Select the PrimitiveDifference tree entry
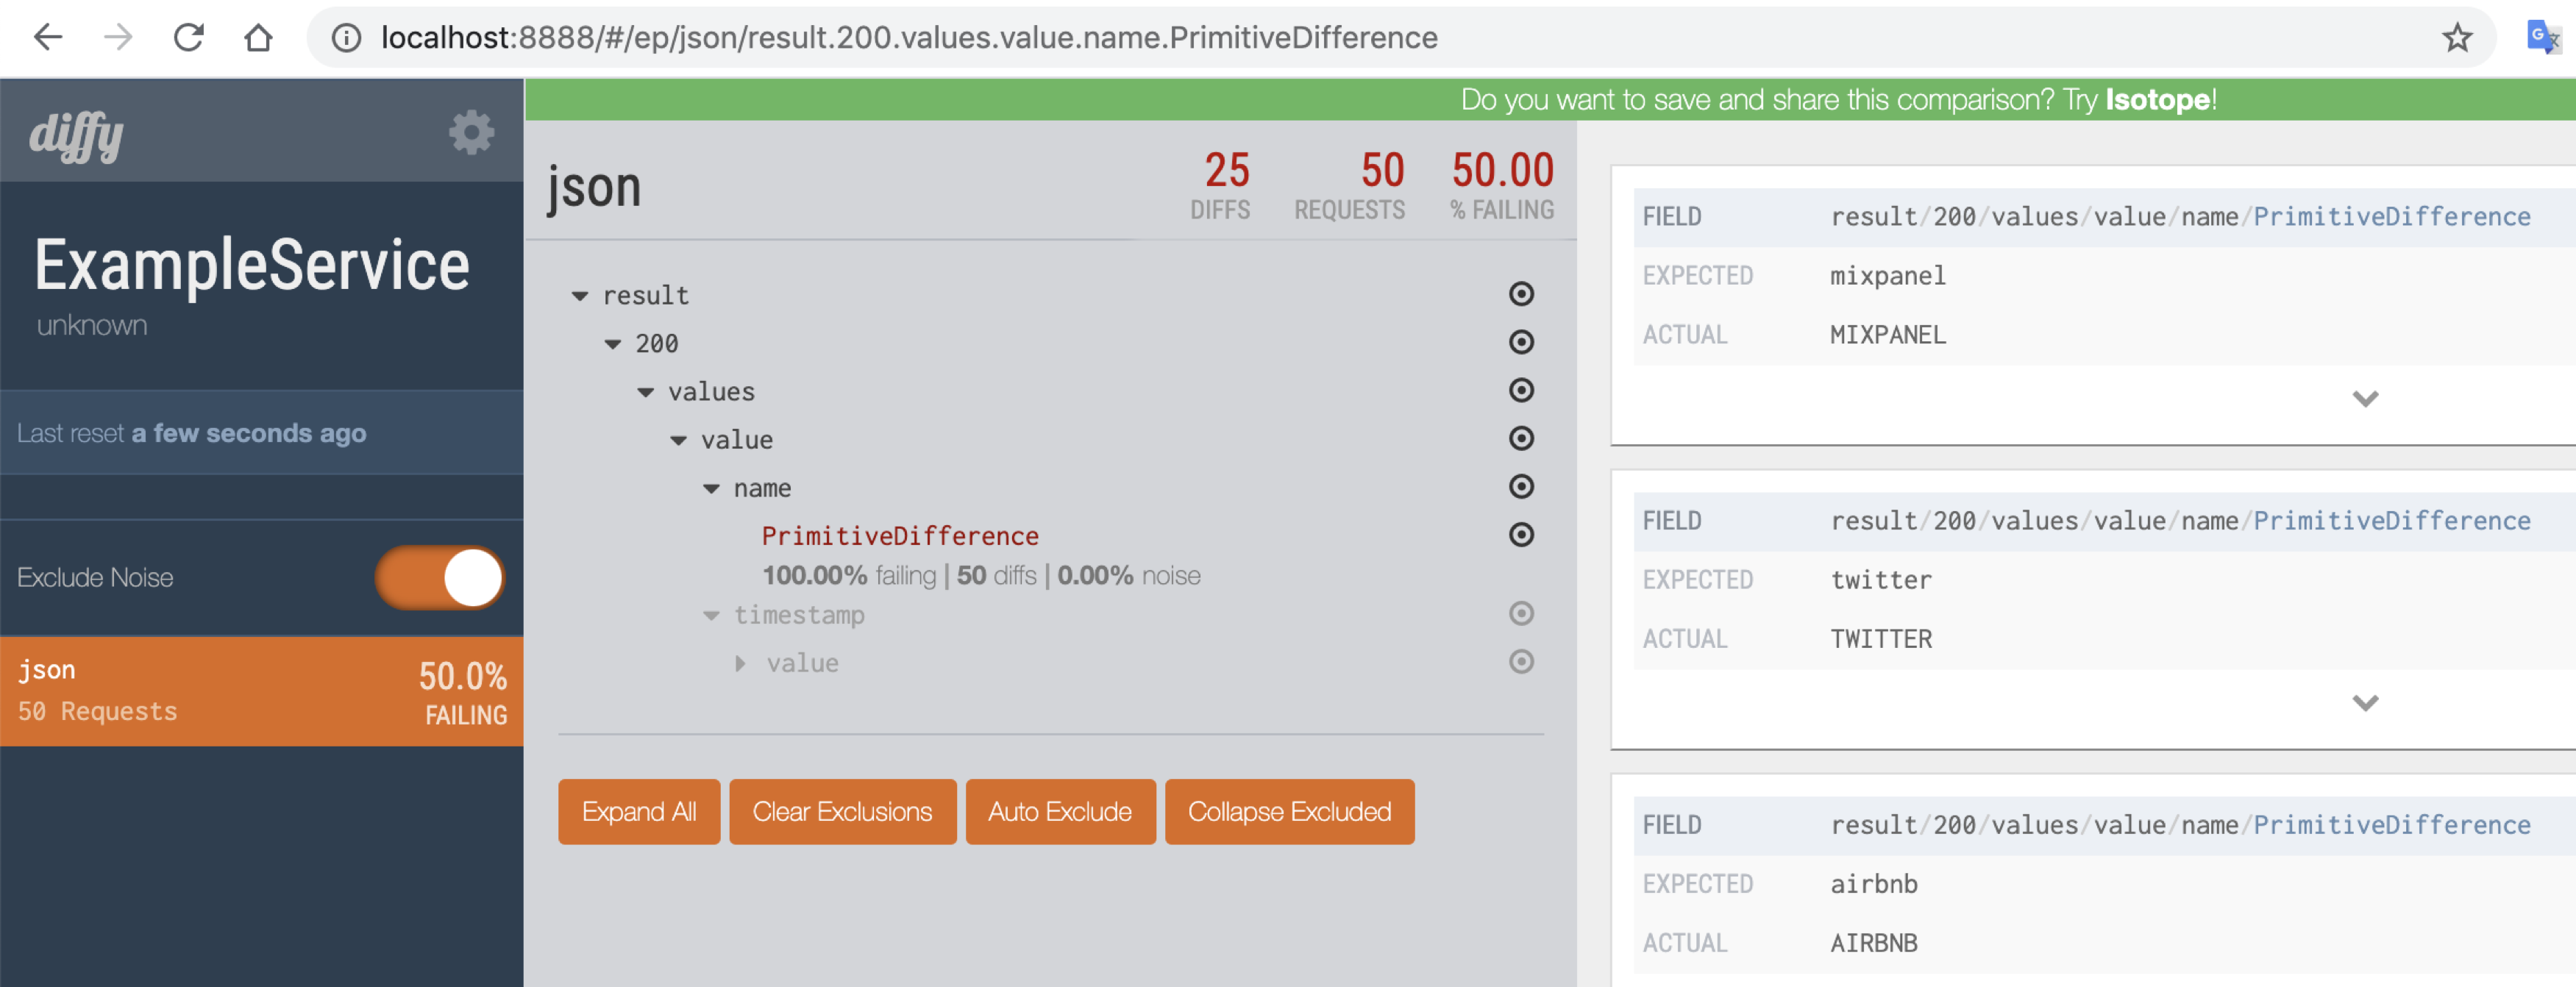 point(899,536)
